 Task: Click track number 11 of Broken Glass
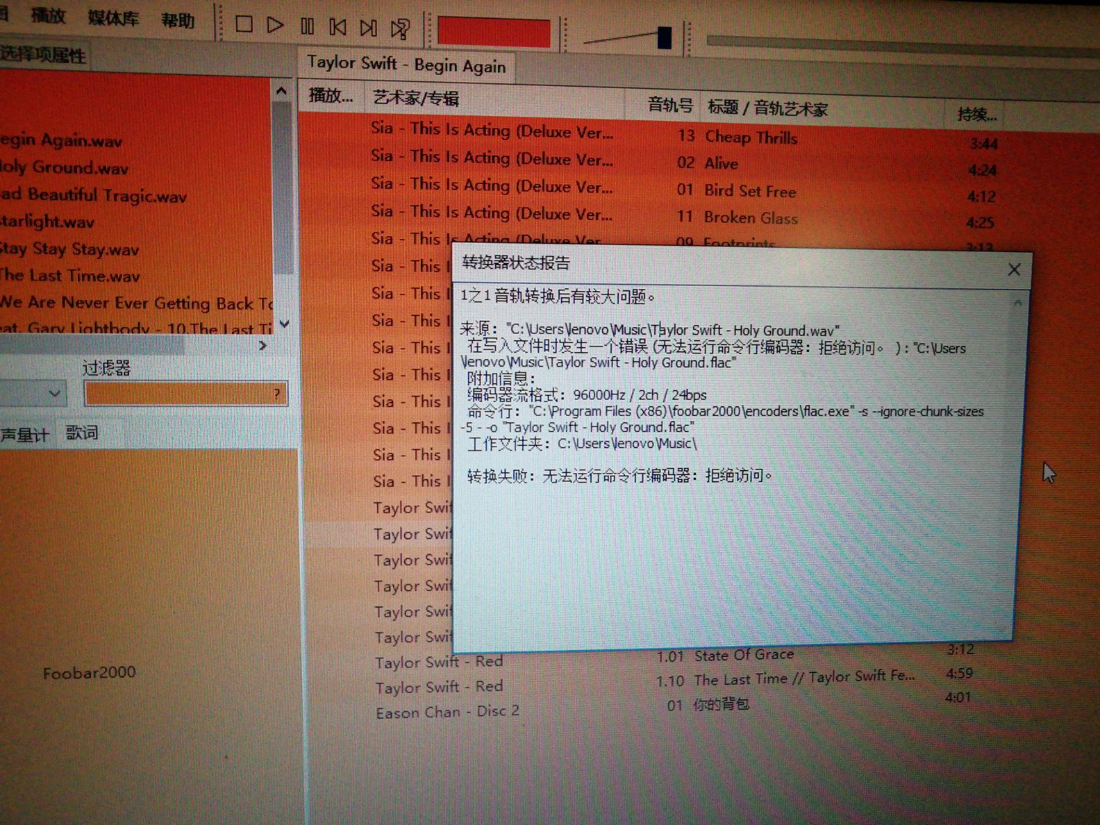684,216
